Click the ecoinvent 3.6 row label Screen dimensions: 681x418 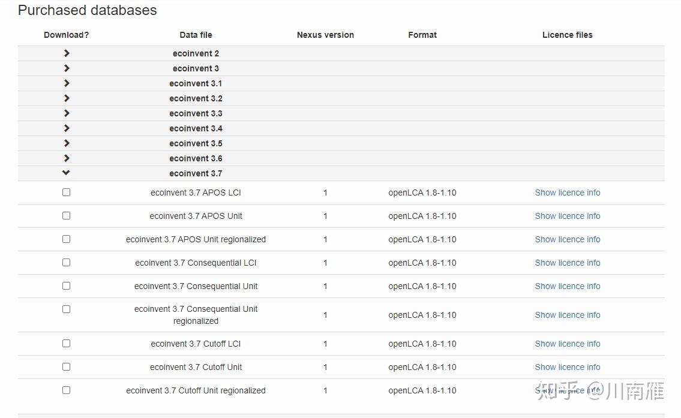(196, 158)
